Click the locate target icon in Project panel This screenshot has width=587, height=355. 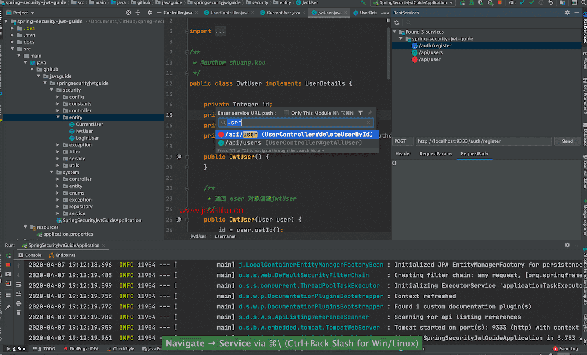128,13
